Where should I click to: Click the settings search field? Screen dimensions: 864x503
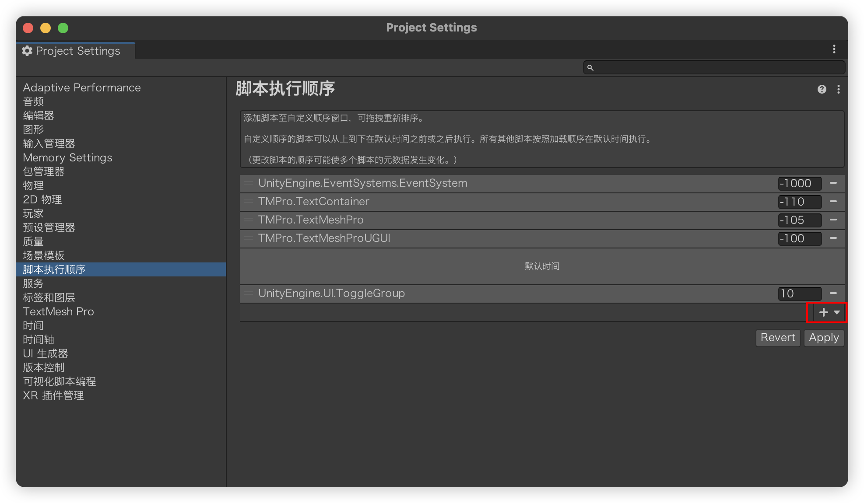pyautogui.click(x=718, y=67)
